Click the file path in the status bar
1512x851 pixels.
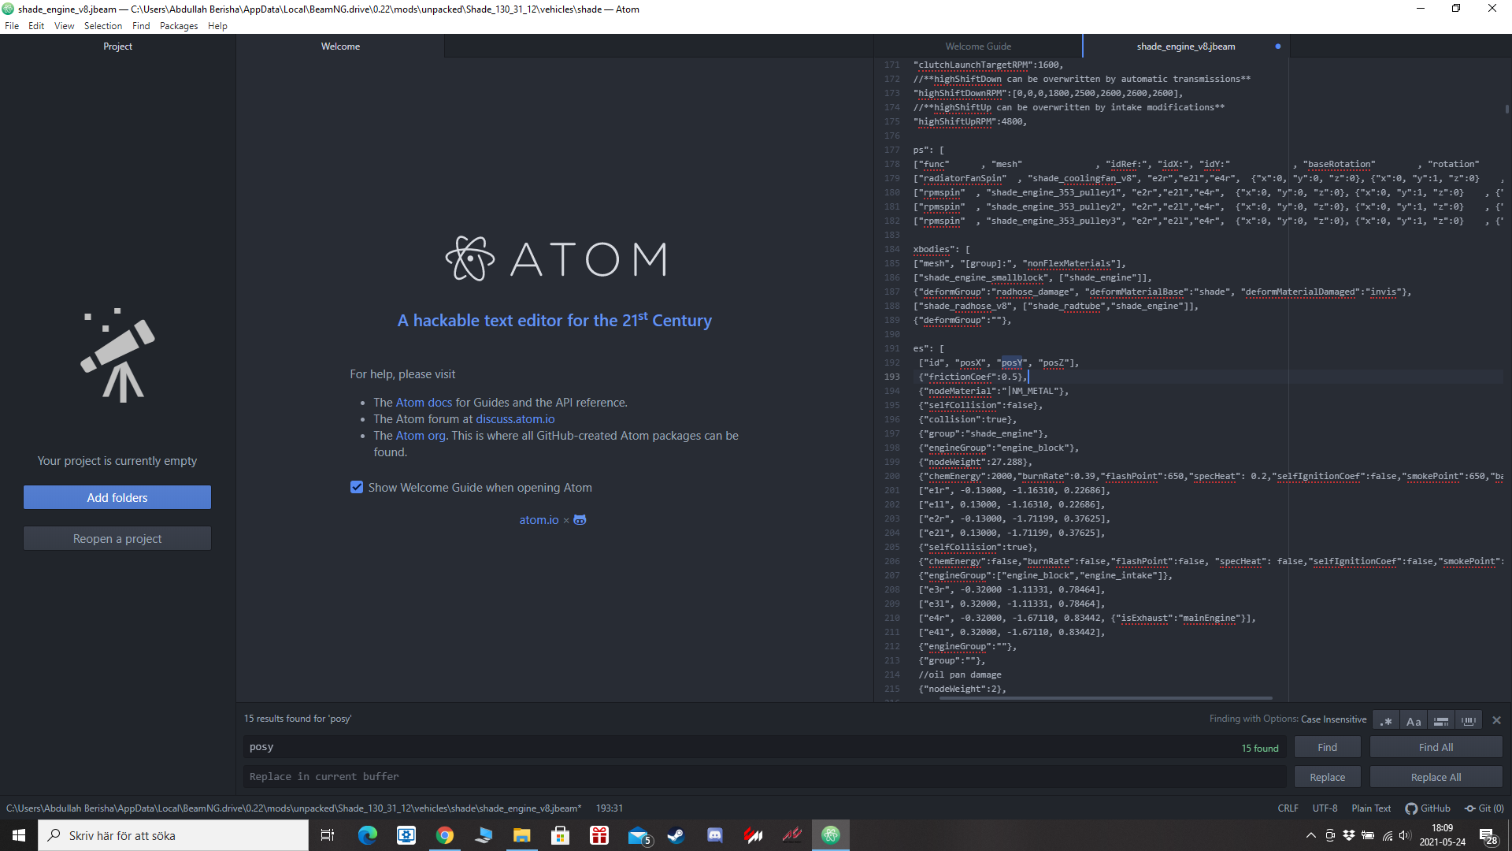pos(294,808)
